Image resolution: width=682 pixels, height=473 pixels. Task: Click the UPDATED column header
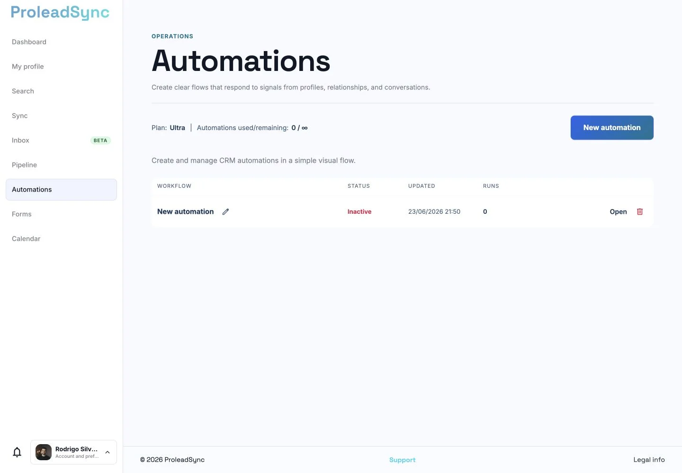tap(422, 186)
